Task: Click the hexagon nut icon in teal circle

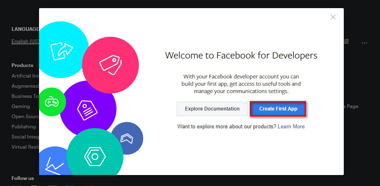Action: coord(95,157)
